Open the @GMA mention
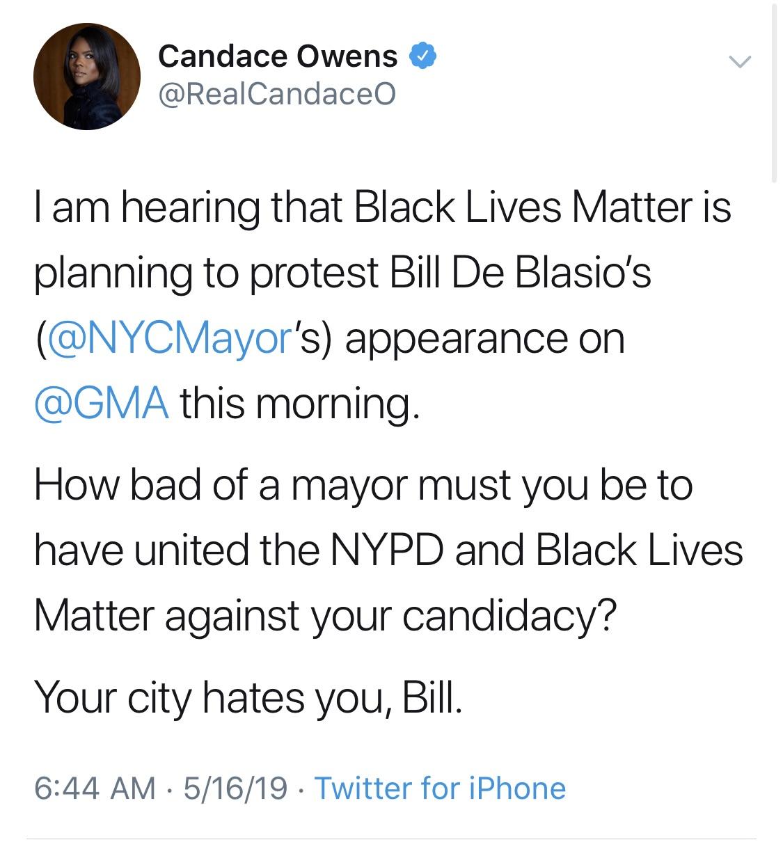This screenshot has height=849, width=783. tap(102, 404)
